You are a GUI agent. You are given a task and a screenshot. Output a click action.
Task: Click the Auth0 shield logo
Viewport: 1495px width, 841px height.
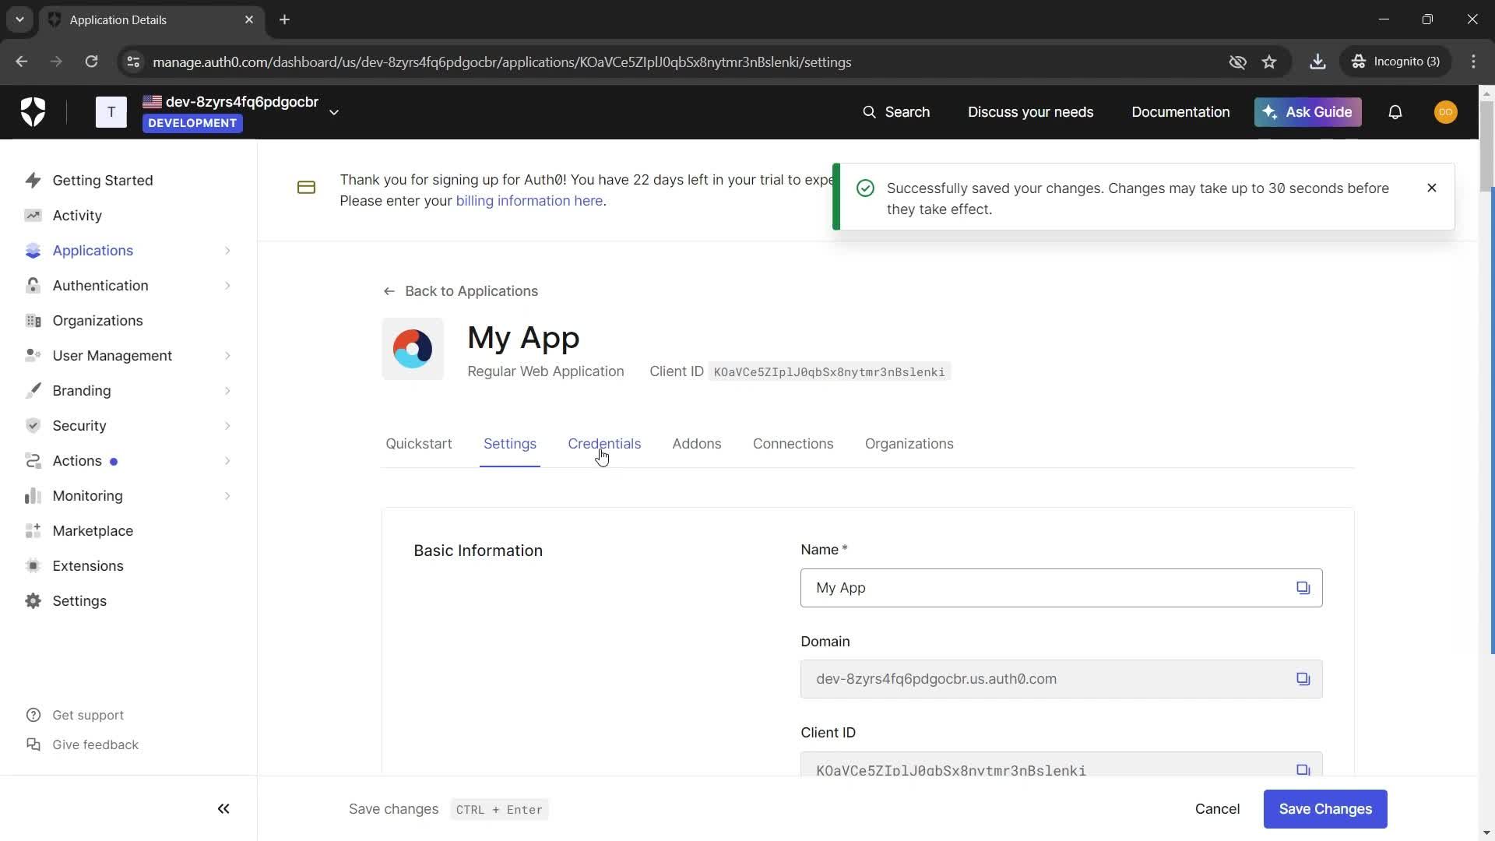[33, 112]
